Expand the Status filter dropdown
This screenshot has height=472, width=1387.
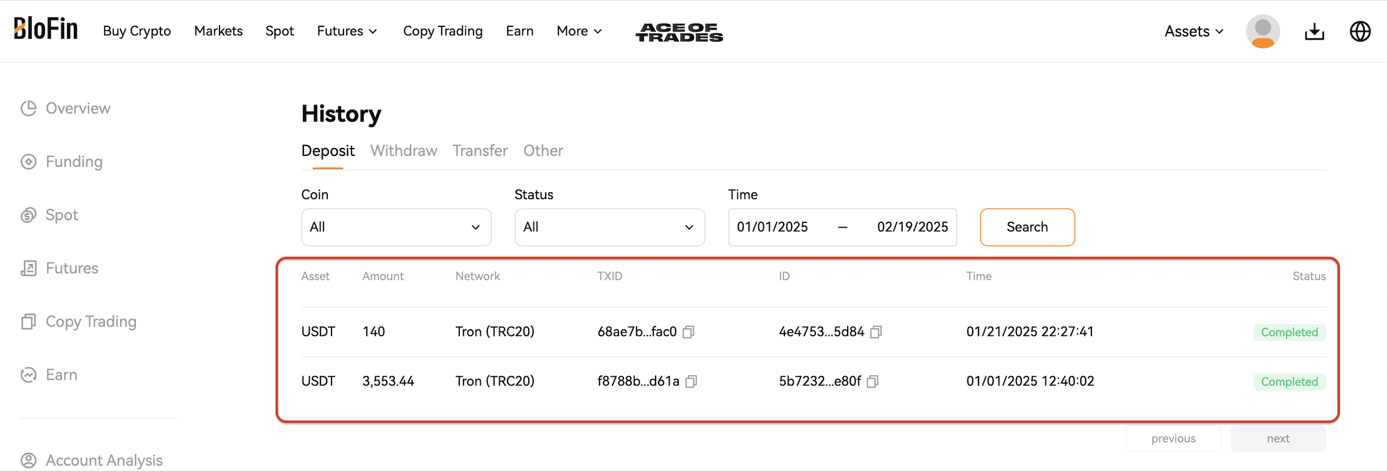point(610,228)
